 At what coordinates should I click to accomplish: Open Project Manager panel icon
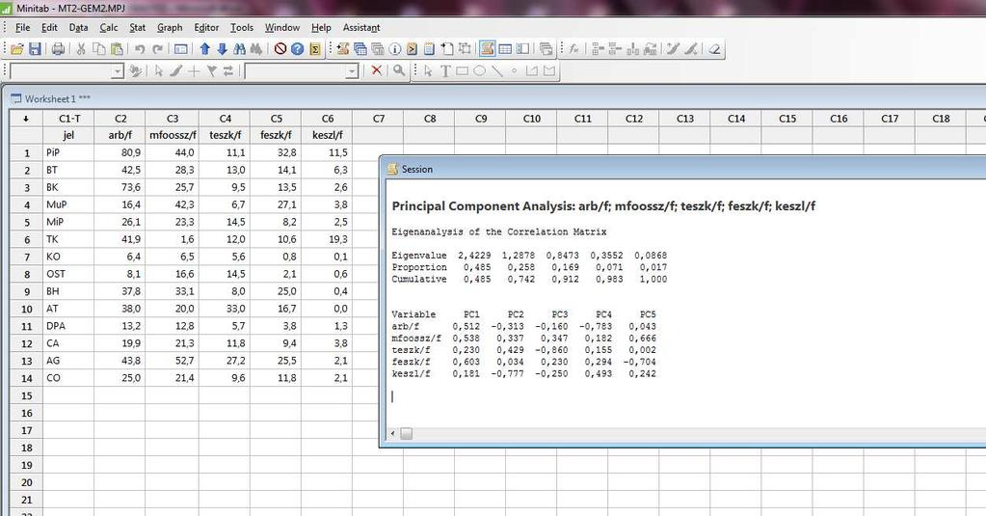coord(522,49)
